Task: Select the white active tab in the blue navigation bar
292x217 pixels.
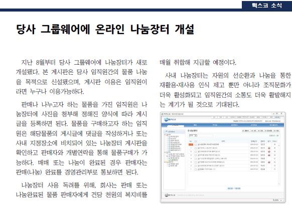Action: coord(176,126)
